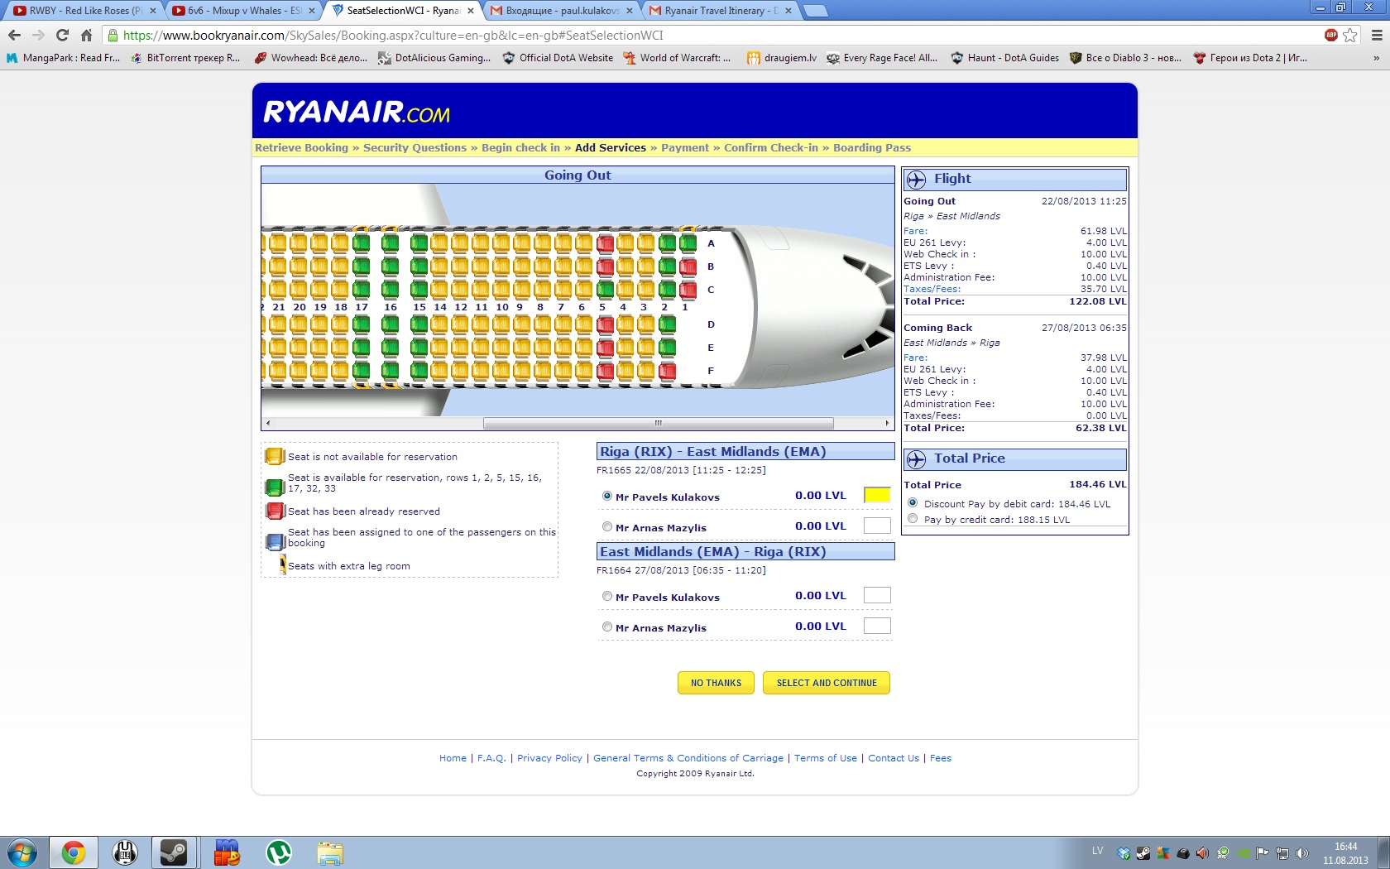This screenshot has width=1390, height=869.
Task: Pick green seat 15F on the seat map
Action: 419,371
